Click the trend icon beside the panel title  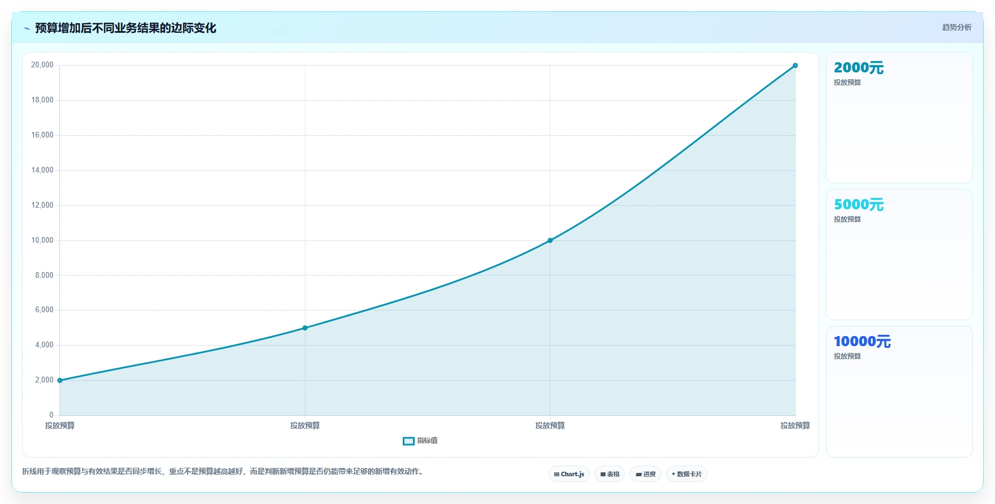(x=27, y=28)
